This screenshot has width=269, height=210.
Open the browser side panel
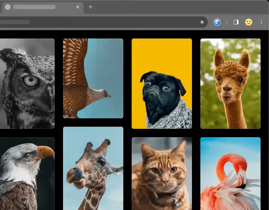click(x=236, y=22)
